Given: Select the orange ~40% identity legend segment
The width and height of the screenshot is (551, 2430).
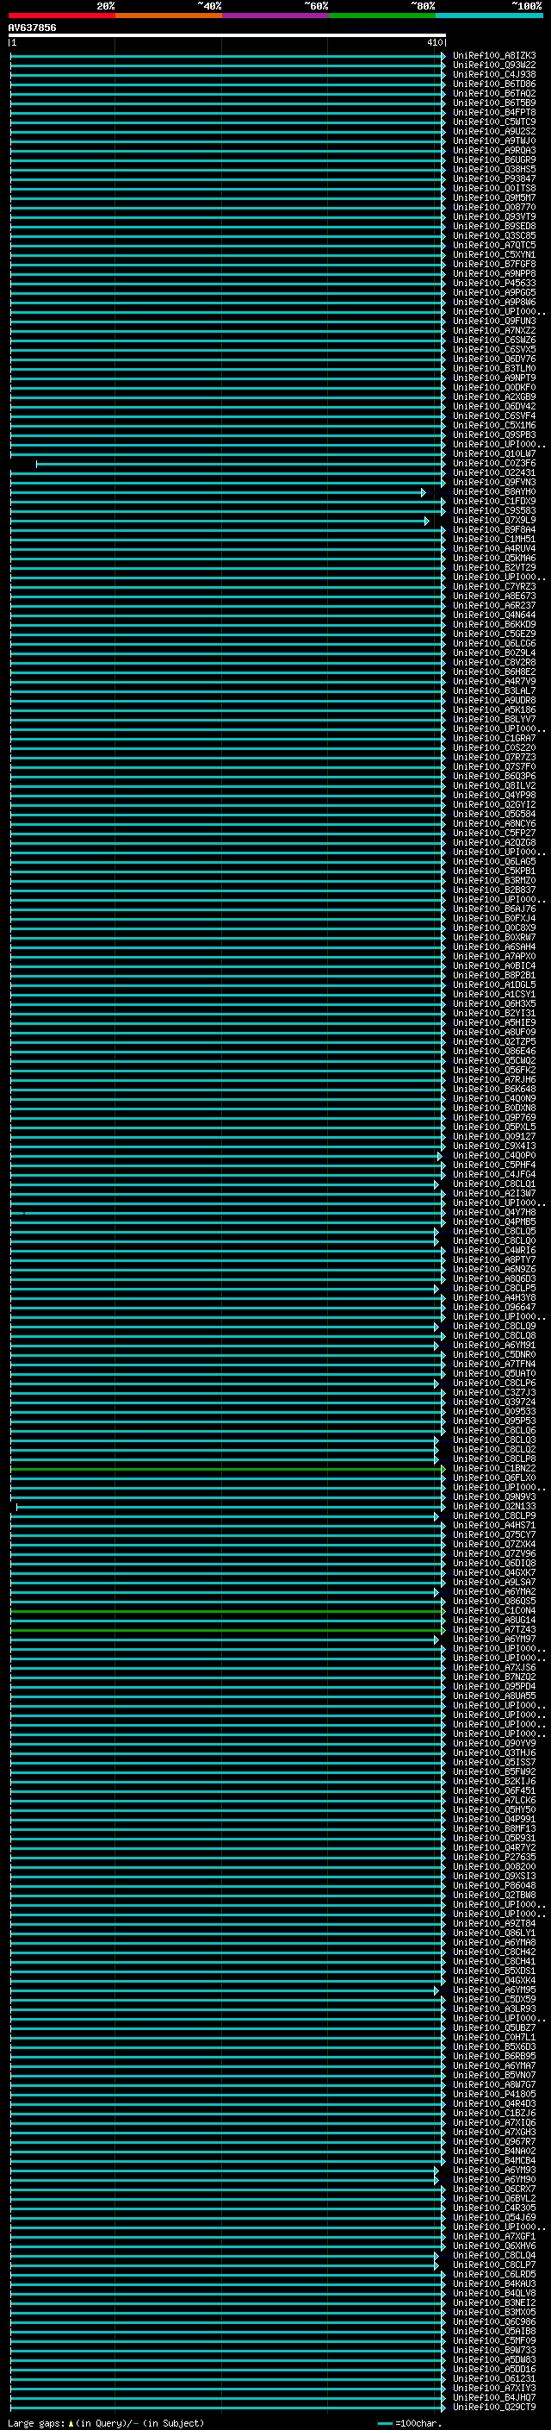Looking at the screenshot, I should 169,16.
